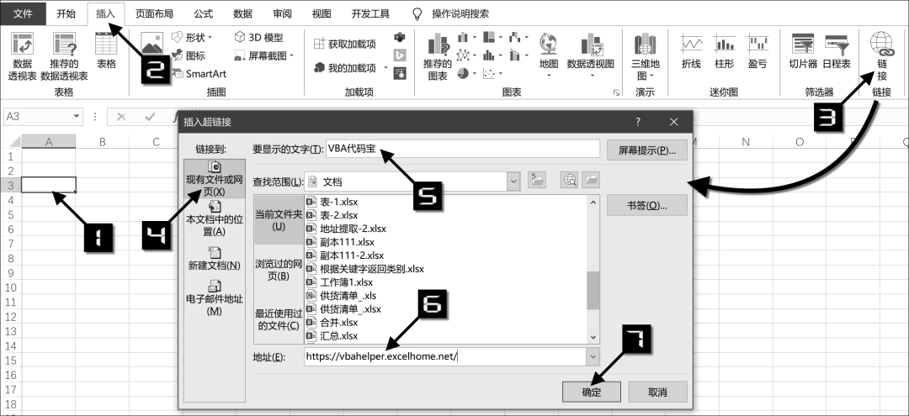Screen dimensions: 909x416
Task: Click the Text to display field
Action: [463, 149]
